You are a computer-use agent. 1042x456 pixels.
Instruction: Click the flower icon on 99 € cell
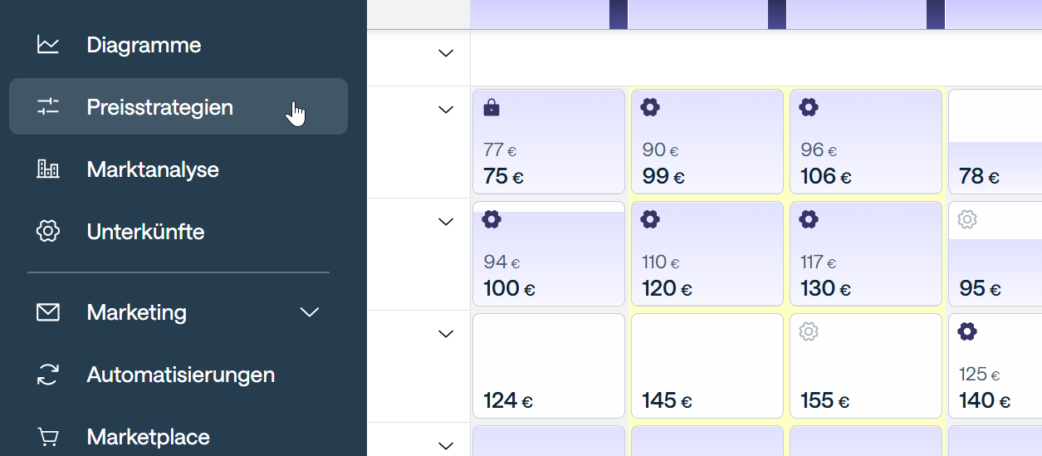click(x=650, y=107)
